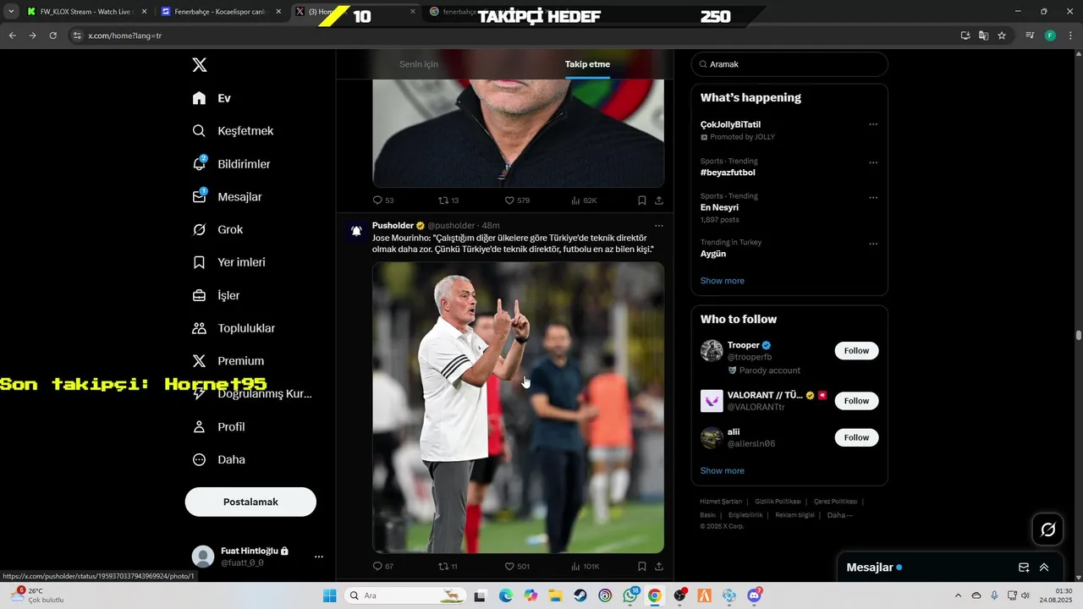The image size is (1083, 609).
Task: Open the Mourinho photo in Pusholder tweet
Action: (518, 408)
